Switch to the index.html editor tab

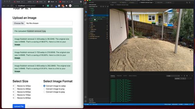[x=160, y=2]
